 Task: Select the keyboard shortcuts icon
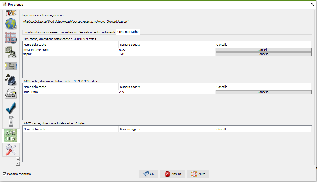pos(11,94)
